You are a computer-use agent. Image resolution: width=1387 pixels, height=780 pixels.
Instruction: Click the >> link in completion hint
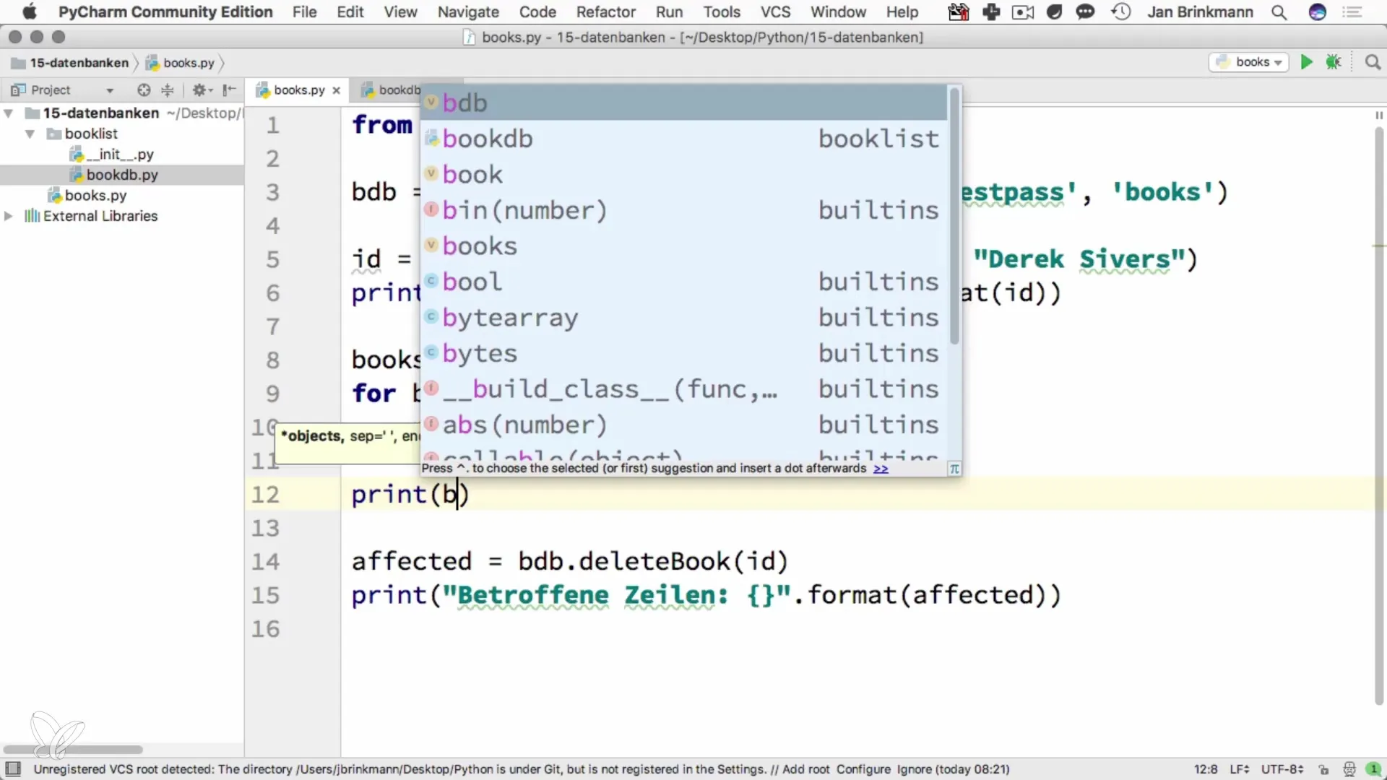tap(881, 469)
